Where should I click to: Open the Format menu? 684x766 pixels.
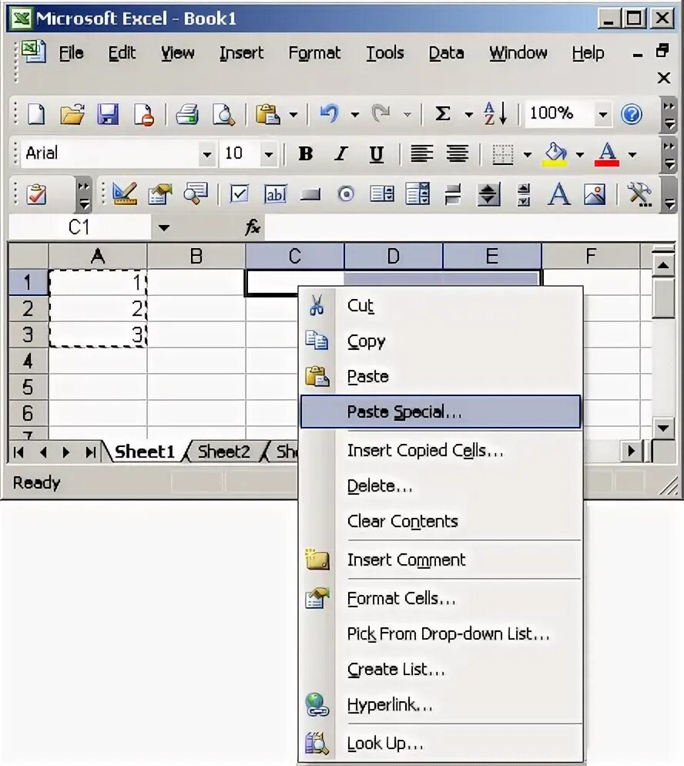[314, 52]
